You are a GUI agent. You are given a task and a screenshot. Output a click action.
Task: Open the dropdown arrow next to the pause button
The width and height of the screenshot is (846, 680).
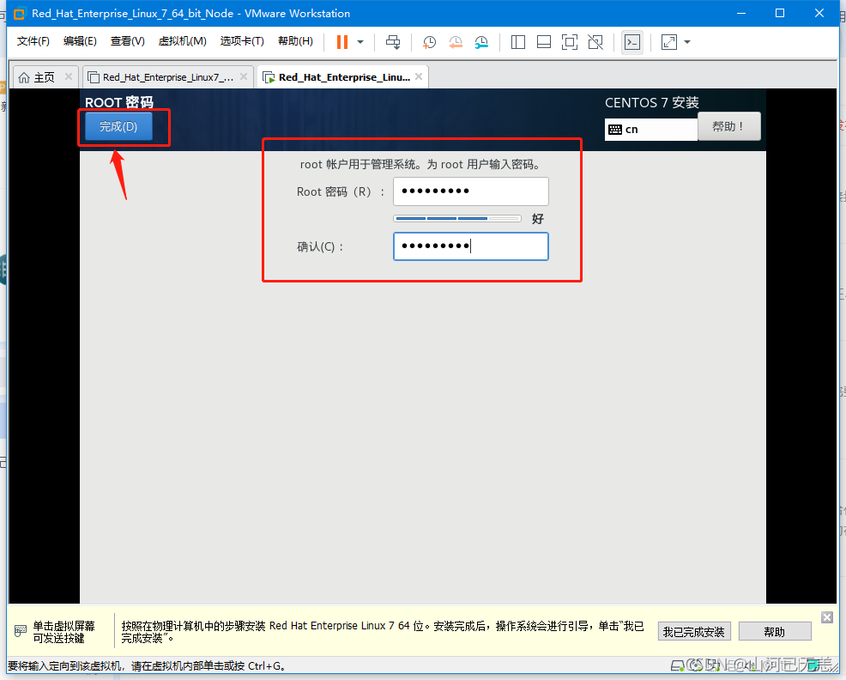click(360, 42)
